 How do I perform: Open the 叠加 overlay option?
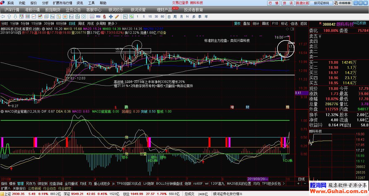point(246,23)
